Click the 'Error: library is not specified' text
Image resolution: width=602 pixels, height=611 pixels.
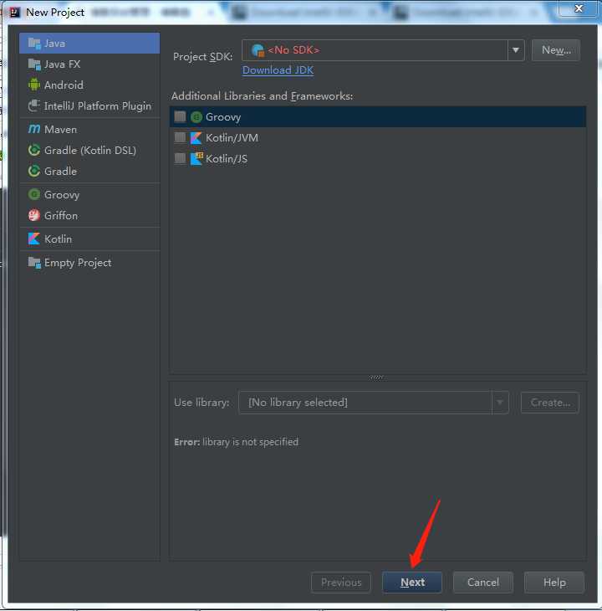click(x=237, y=442)
